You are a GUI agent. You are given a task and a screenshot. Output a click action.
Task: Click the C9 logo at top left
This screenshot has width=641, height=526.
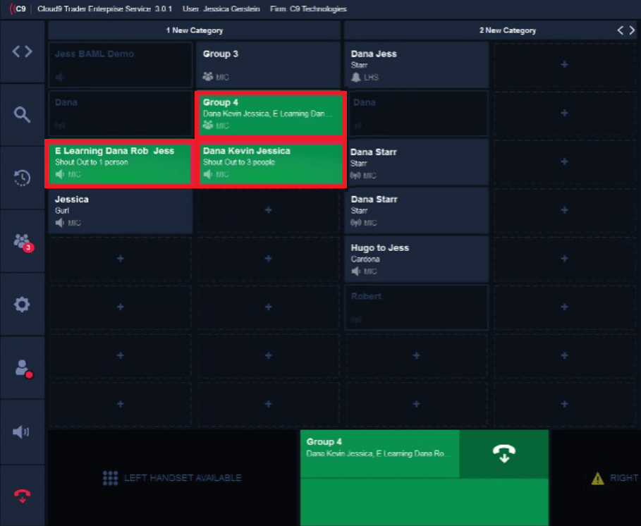(x=18, y=8)
